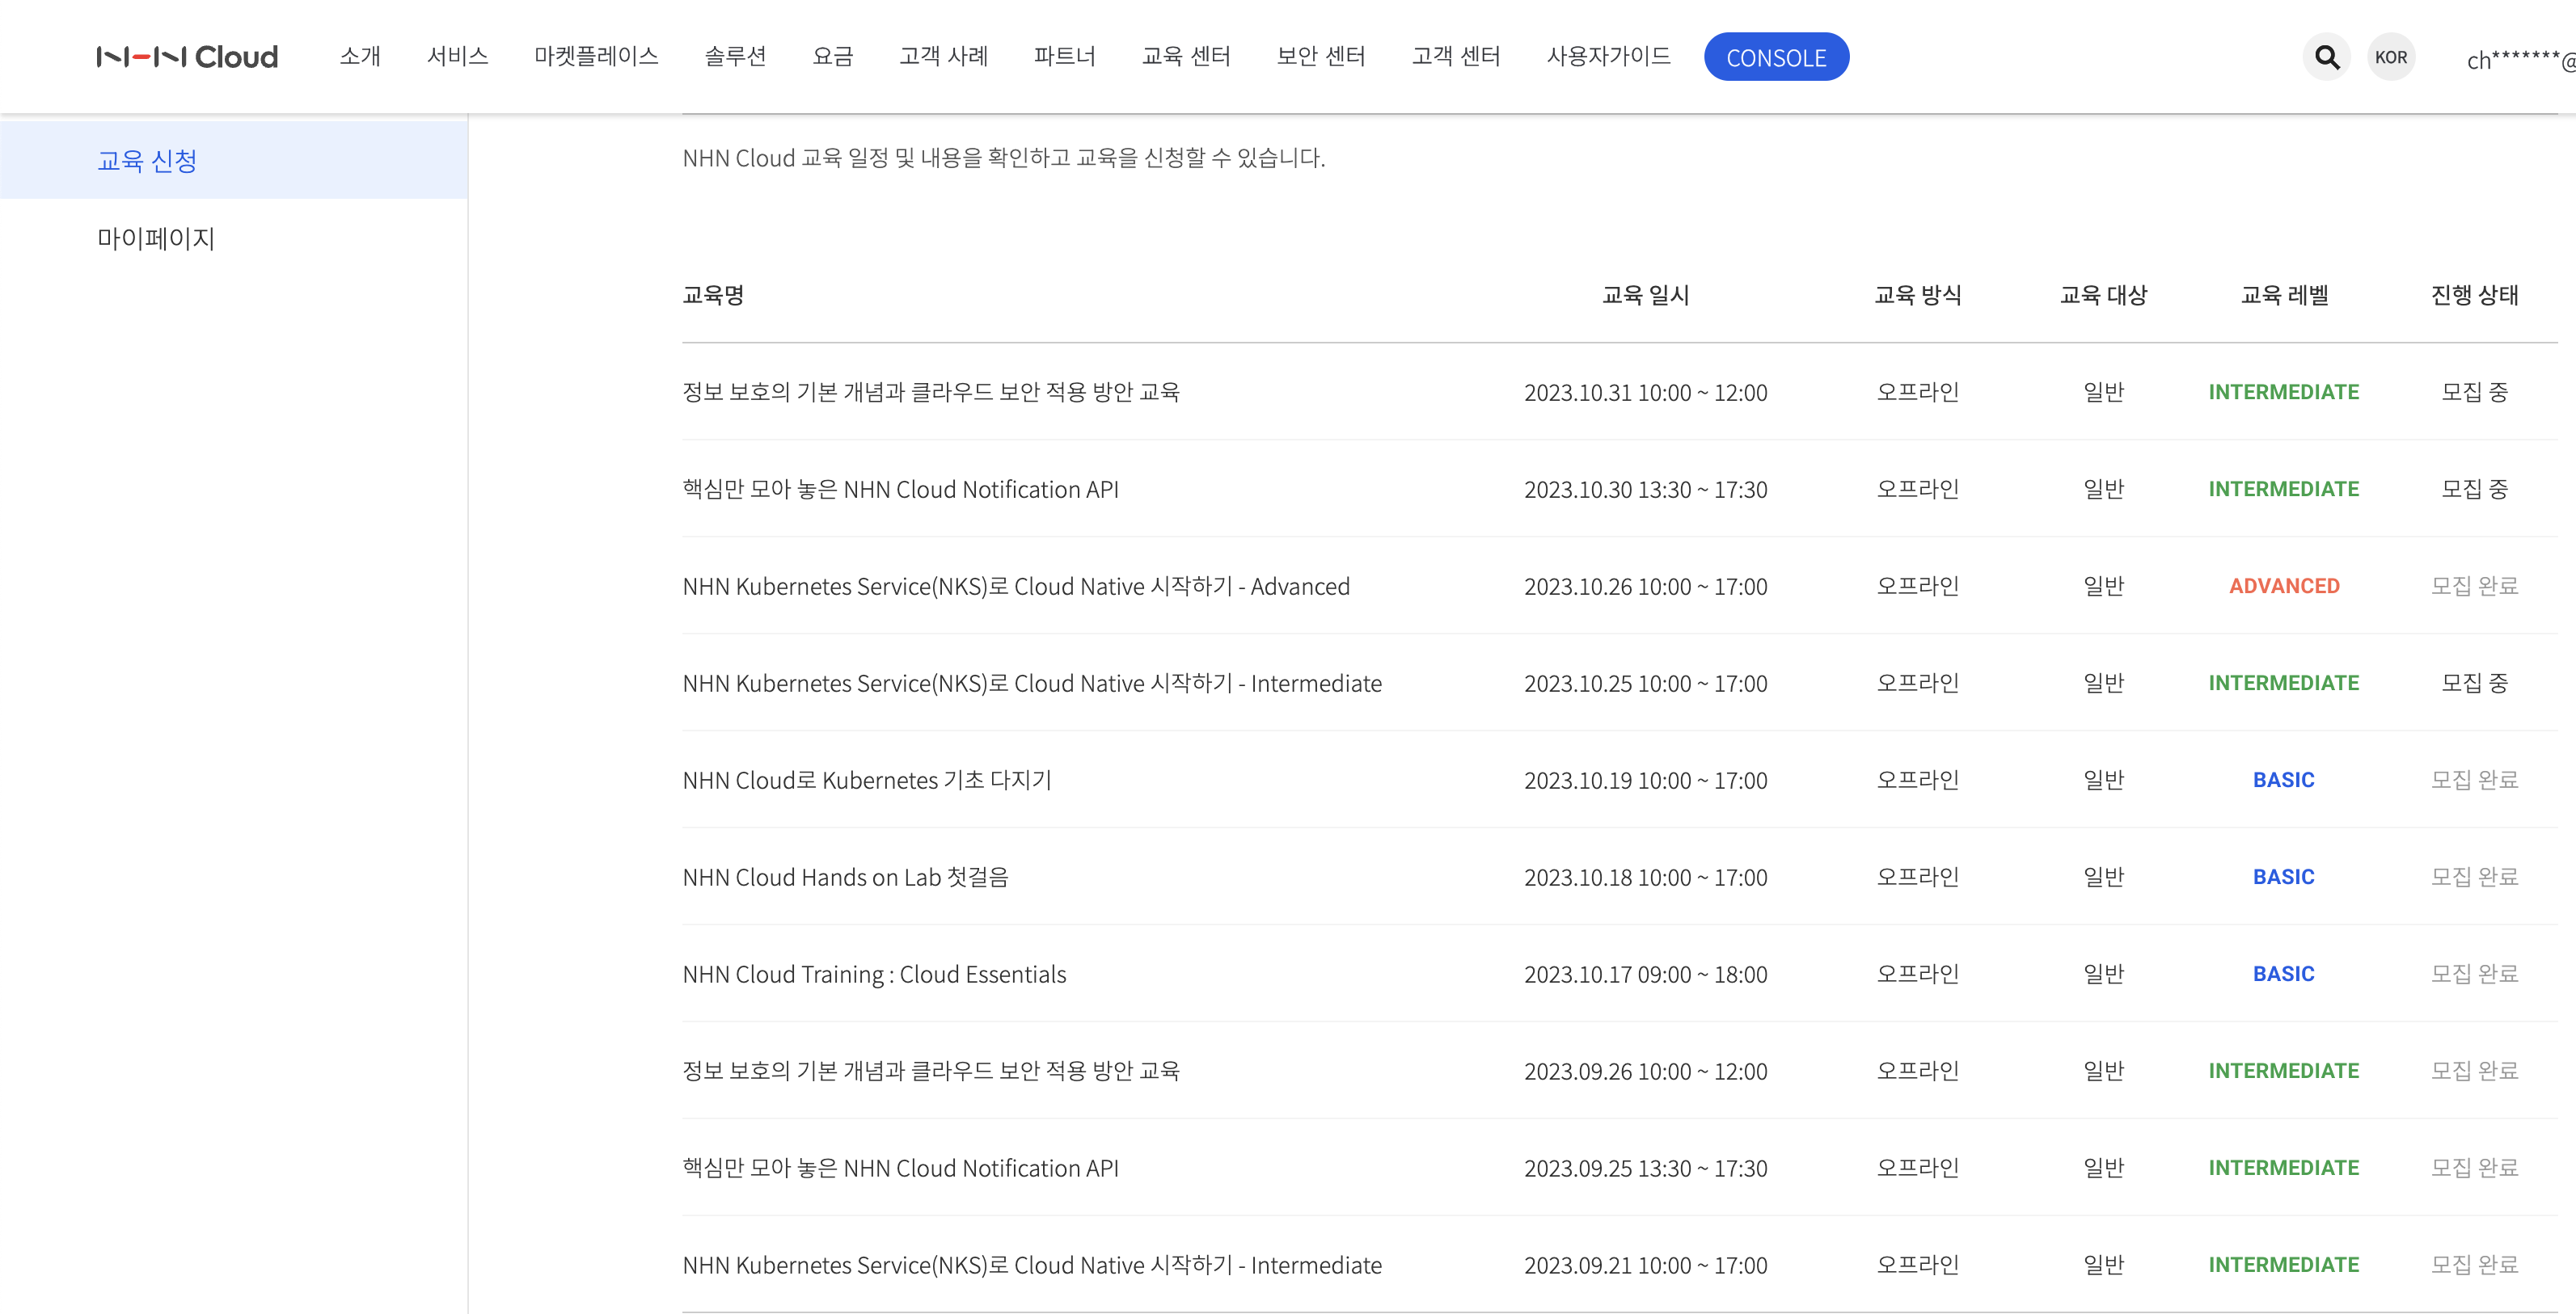This screenshot has width=2576, height=1314.
Task: Open the CONSOLE button
Action: [1775, 57]
